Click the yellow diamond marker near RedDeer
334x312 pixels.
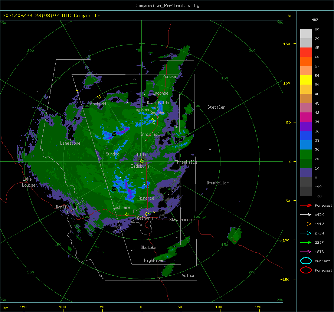click(153, 121)
